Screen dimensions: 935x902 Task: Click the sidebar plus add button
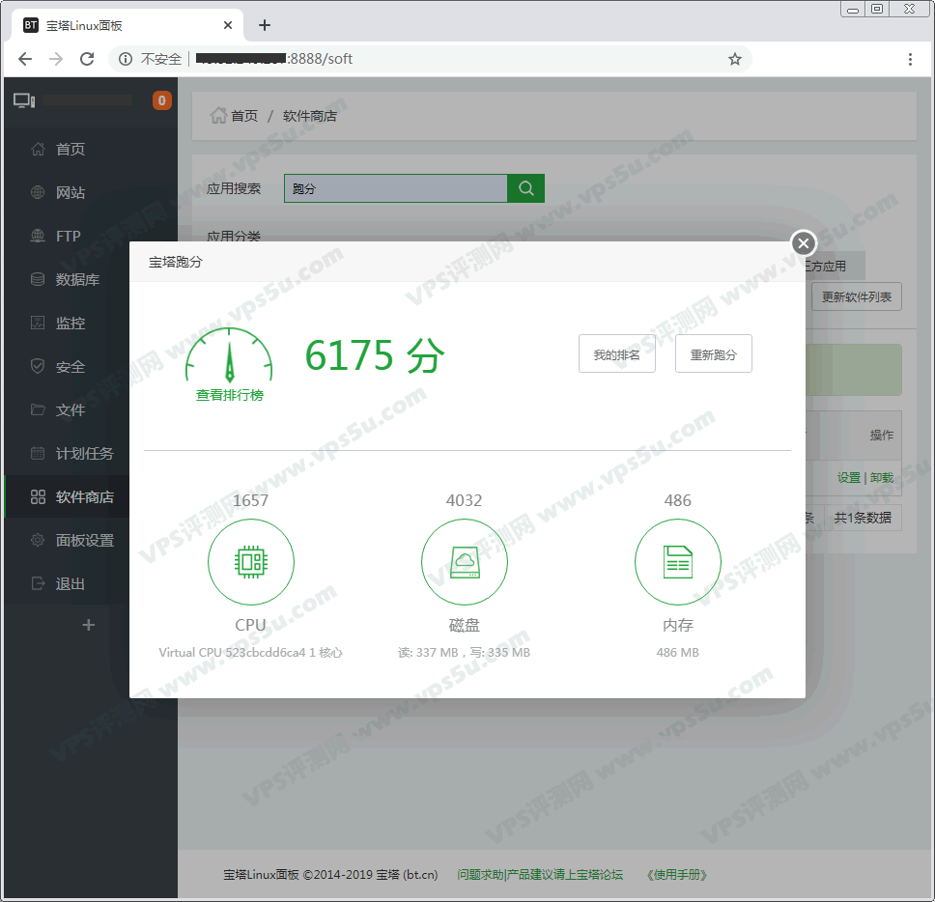[x=89, y=625]
